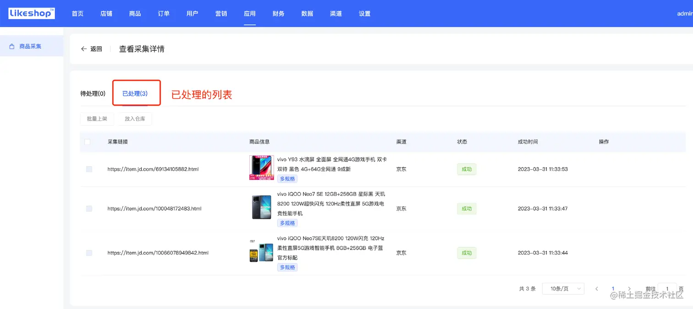Check the row for item 100048172483
The height and width of the screenshot is (309, 693).
click(89, 208)
